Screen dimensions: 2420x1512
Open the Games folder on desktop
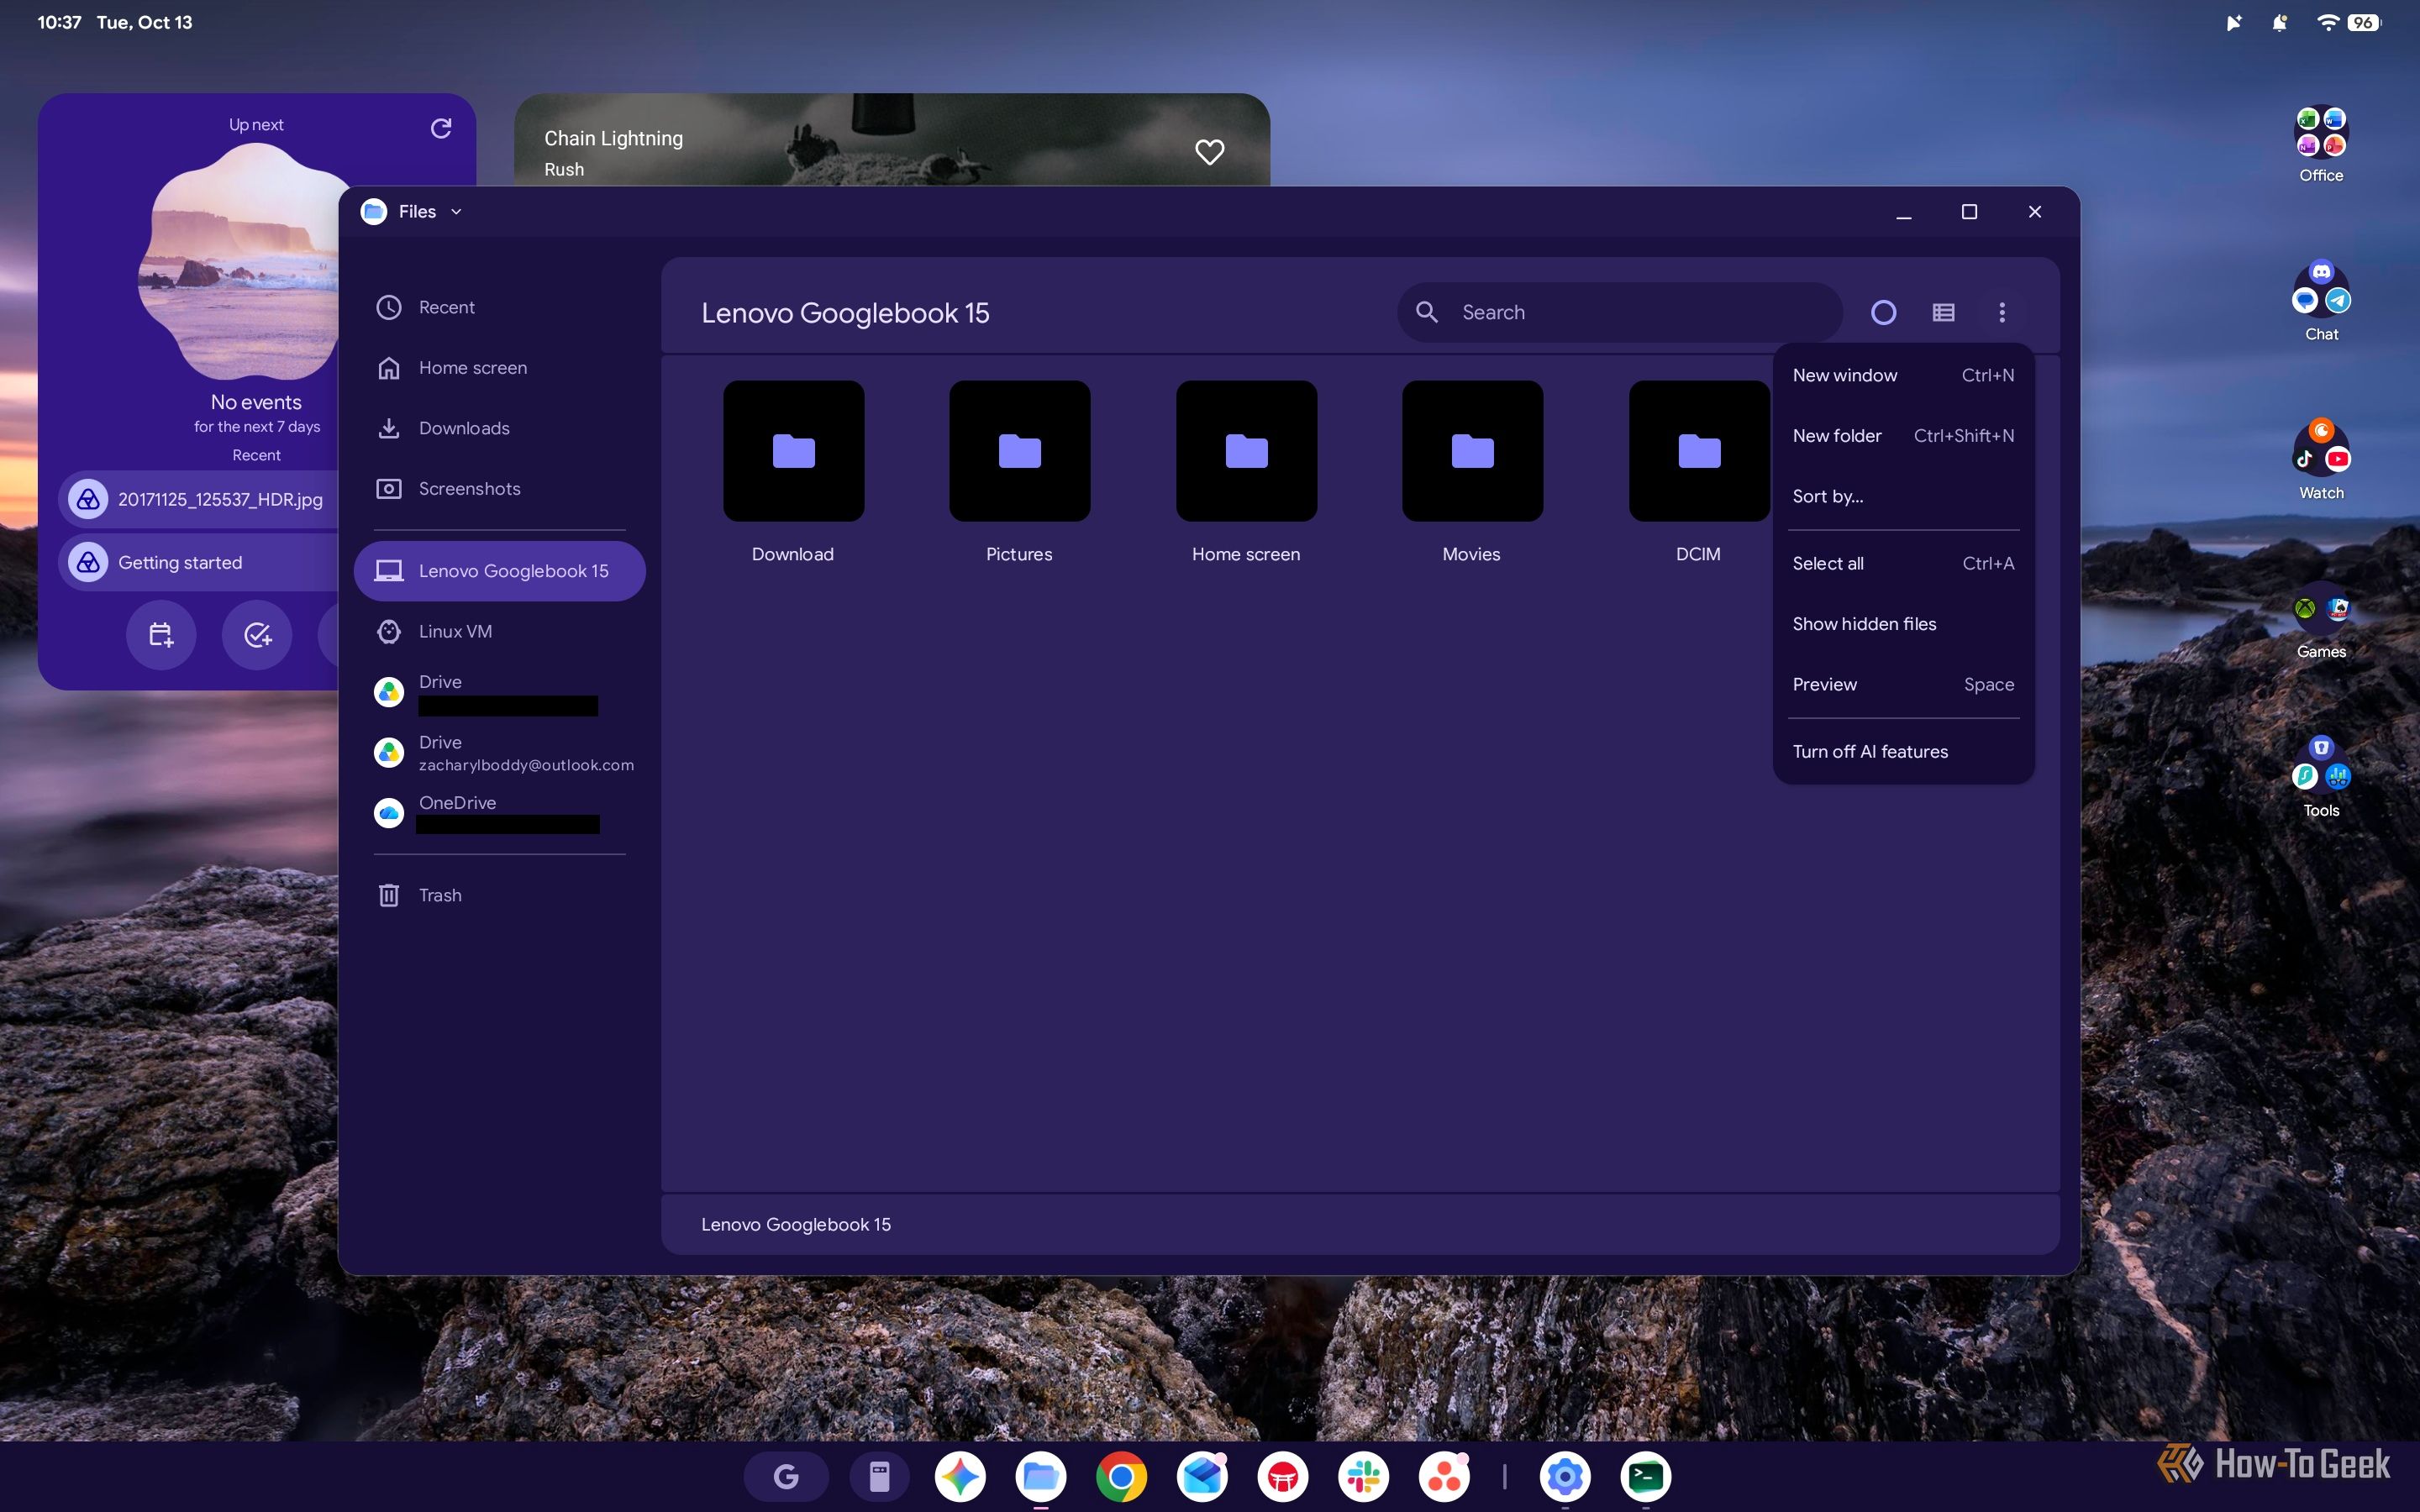[x=2321, y=622]
